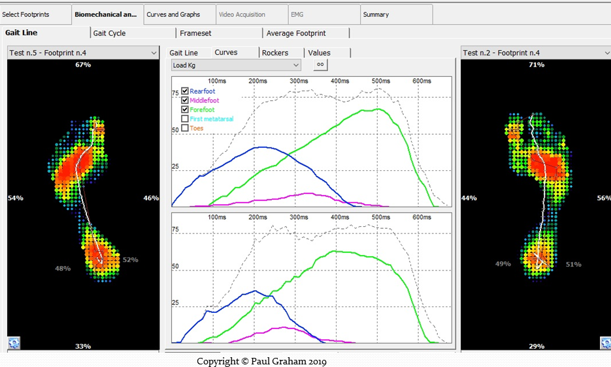Viewport: 611px width, 367px height.
Task: Open the Load Kg dropdown
Action: coord(236,65)
